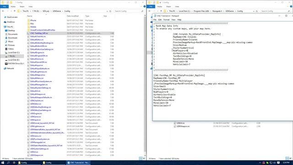Select Quick access in the navigation pane
This screenshot has height=165, width=293.
coord(12,17)
